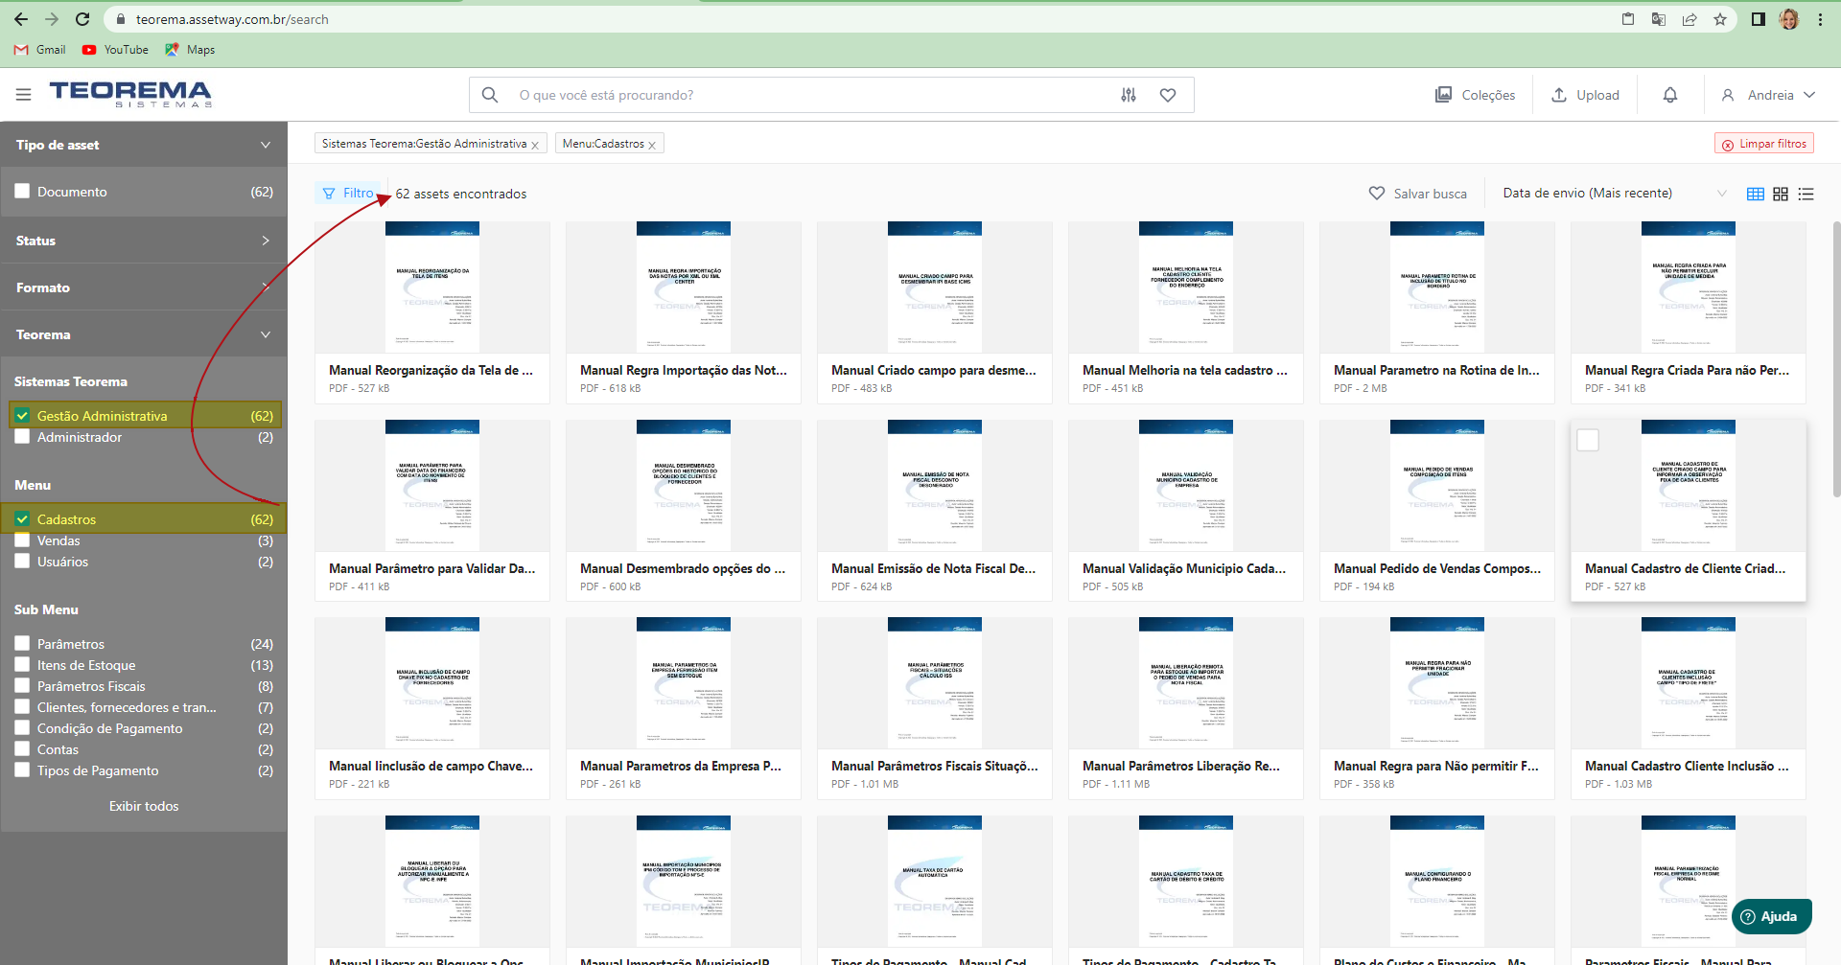Open the sort order dropdown Data de envio
Image resolution: width=1841 pixels, height=965 pixels.
click(x=1615, y=194)
